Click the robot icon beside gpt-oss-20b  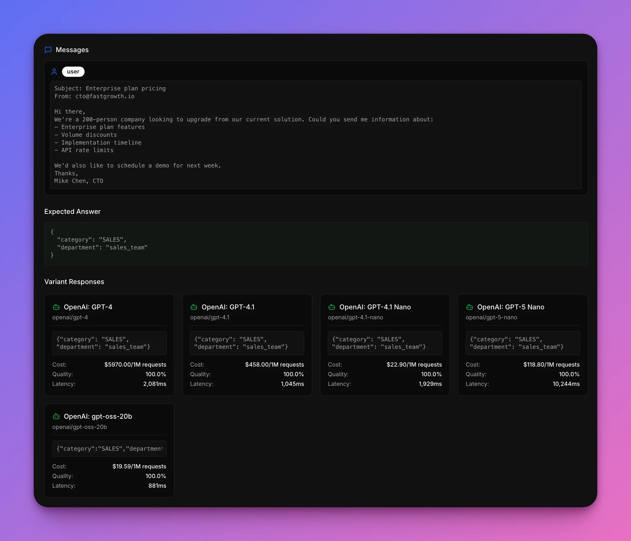(56, 416)
